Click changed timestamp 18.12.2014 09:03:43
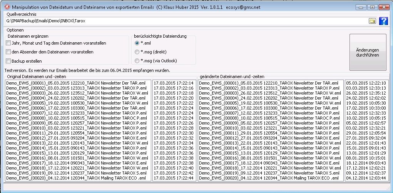 click(366, 163)
